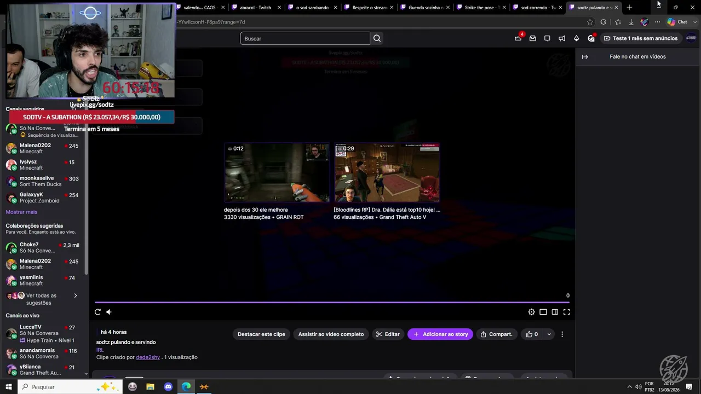Bookmark this page with the star icon
The height and width of the screenshot is (394, 701).
590,22
